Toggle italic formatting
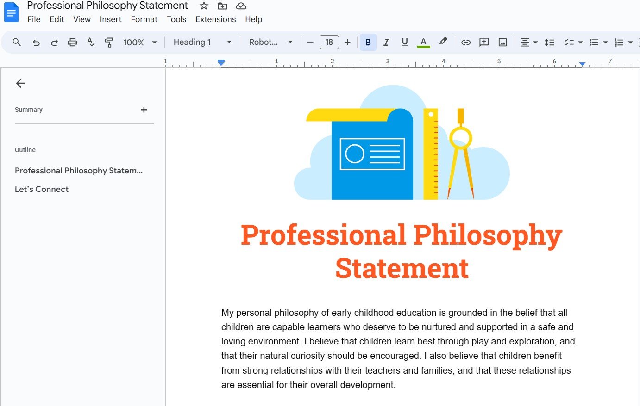Image resolution: width=640 pixels, height=406 pixels. click(x=386, y=42)
